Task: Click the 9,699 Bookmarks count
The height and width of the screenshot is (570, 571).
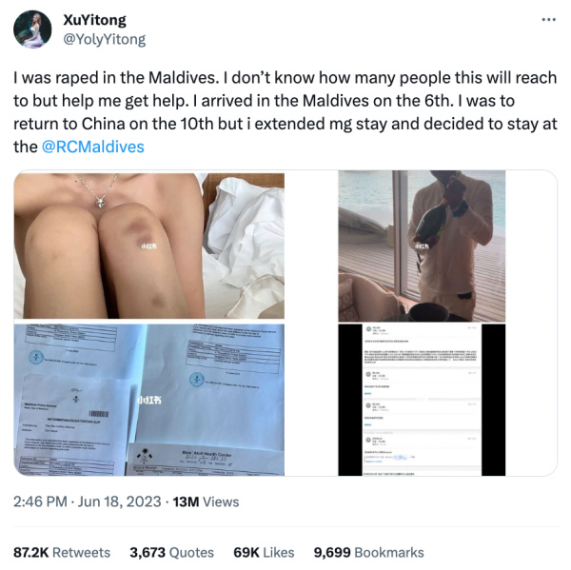Action: click(x=369, y=553)
